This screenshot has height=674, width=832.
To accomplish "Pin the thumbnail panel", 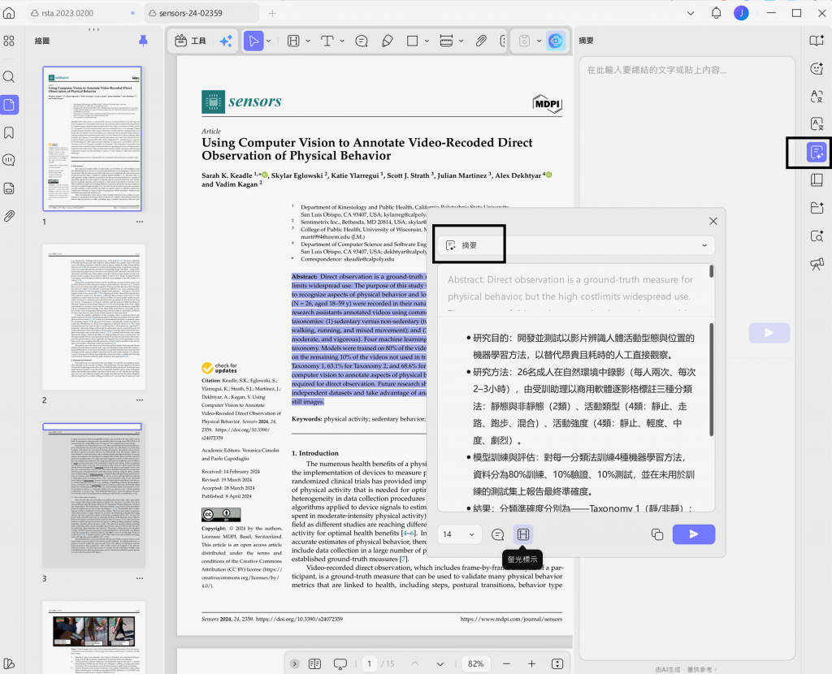I will coord(143,41).
